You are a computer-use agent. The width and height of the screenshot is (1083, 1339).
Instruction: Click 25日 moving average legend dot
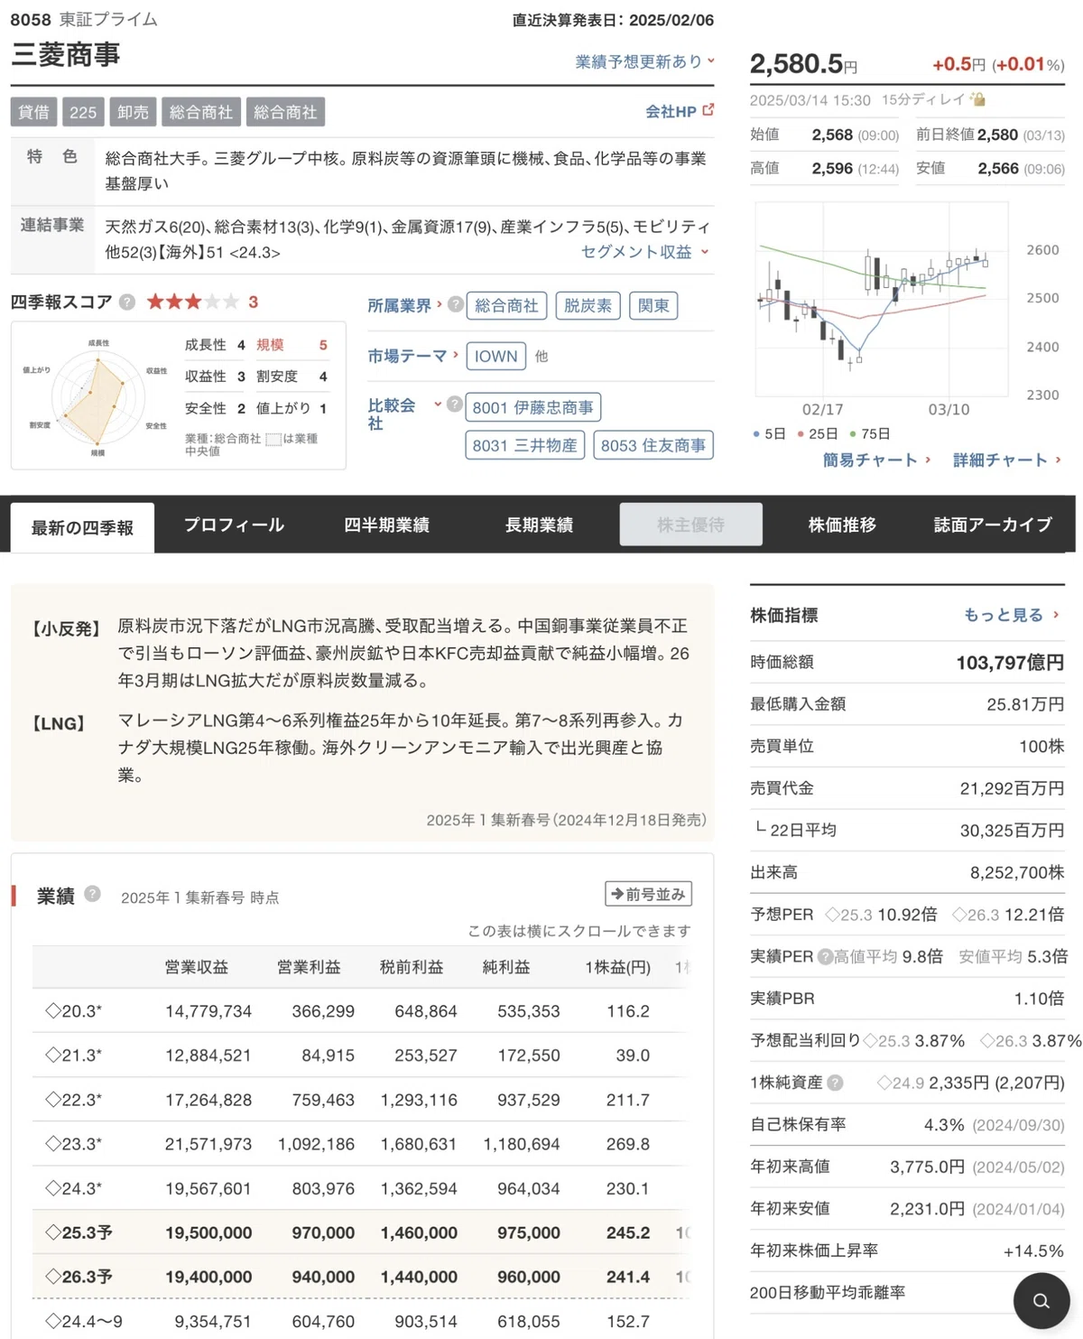(x=800, y=433)
